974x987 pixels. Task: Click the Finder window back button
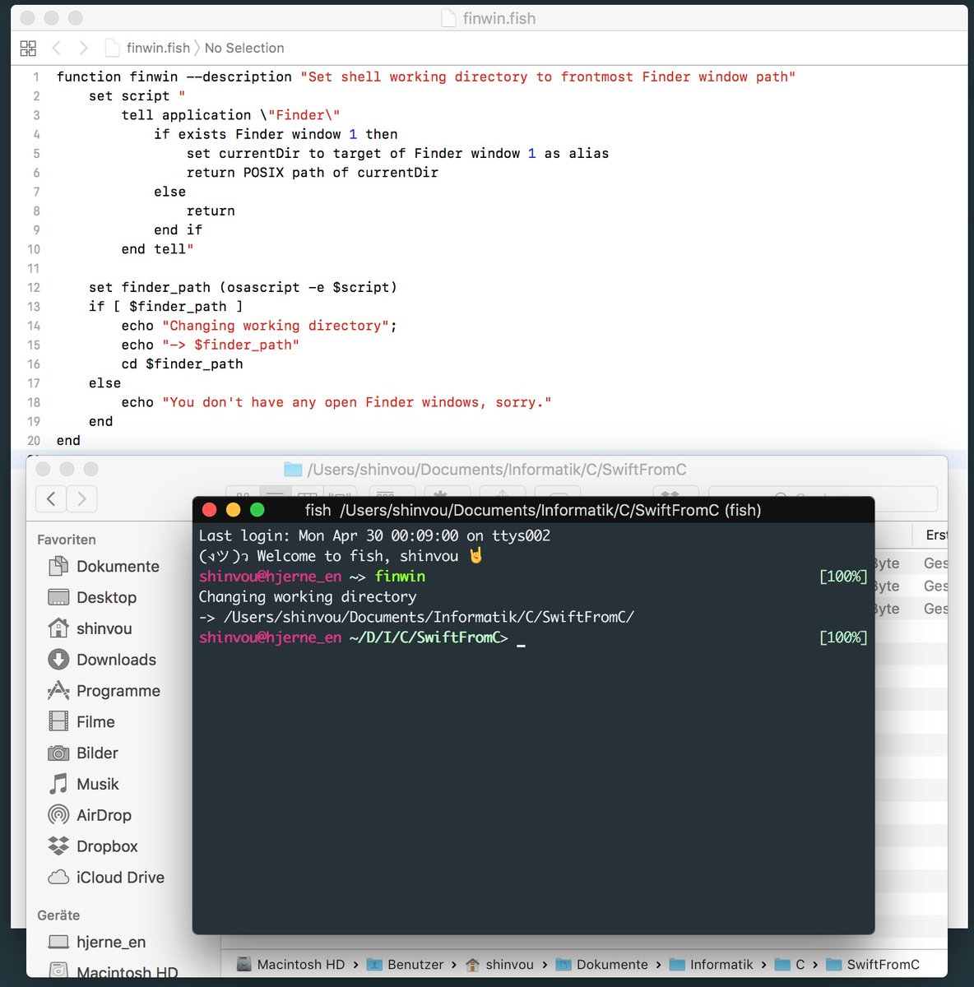coord(51,498)
